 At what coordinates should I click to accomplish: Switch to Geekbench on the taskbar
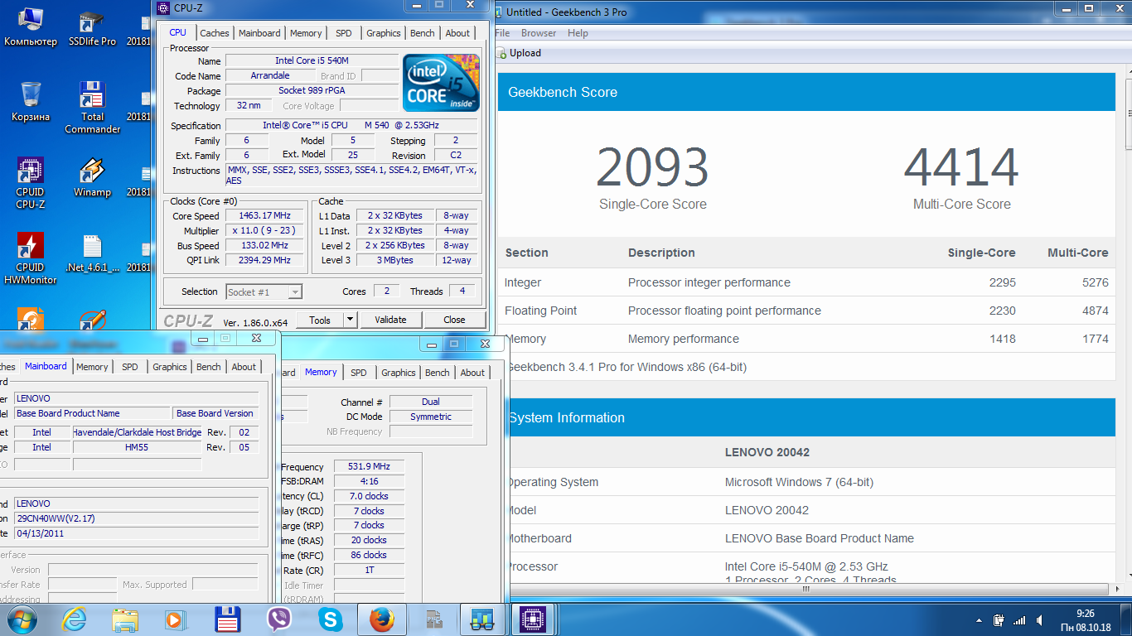click(481, 619)
